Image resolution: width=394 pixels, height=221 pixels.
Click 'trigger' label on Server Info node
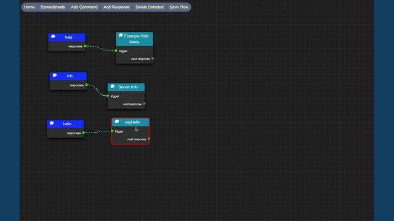click(x=115, y=96)
